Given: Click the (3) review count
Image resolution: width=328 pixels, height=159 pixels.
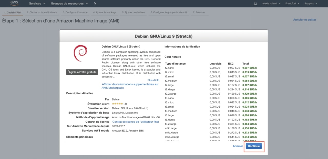Looking at the screenshot, I should [x=125, y=104].
